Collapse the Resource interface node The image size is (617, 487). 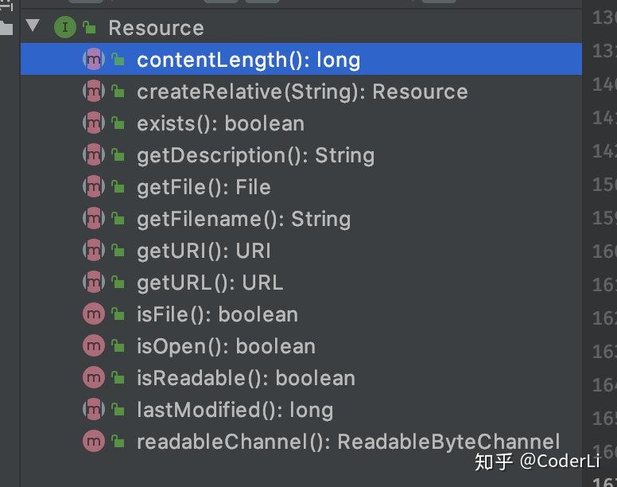(33, 25)
